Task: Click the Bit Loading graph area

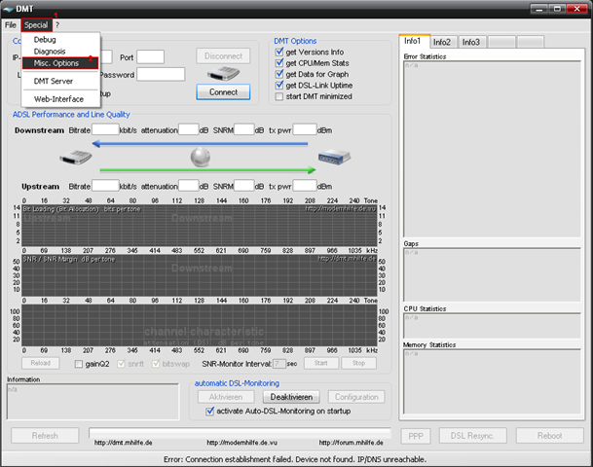Action: pos(200,226)
